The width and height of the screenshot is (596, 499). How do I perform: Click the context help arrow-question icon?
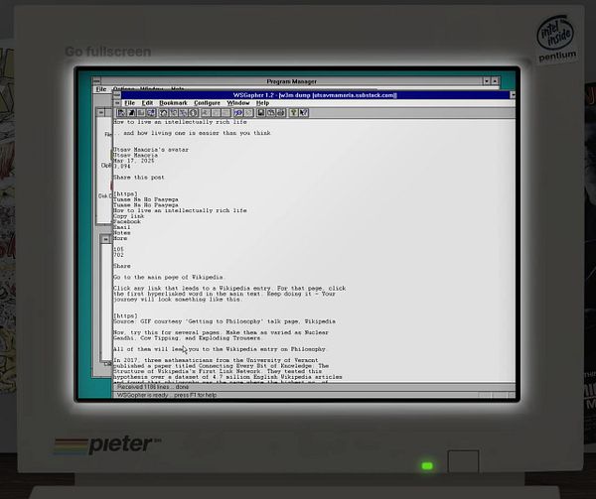tap(304, 113)
